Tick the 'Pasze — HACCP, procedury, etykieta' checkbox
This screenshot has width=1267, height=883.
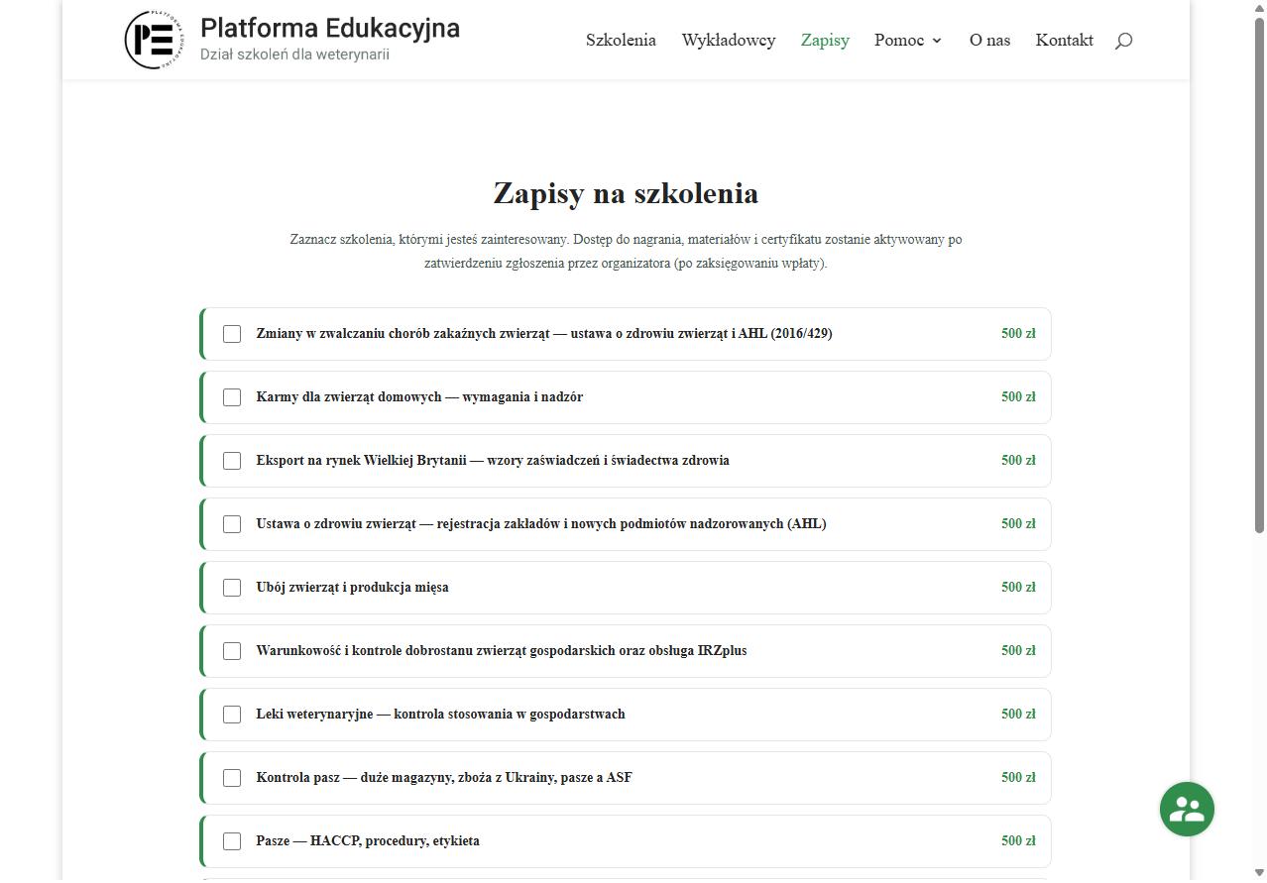point(232,841)
